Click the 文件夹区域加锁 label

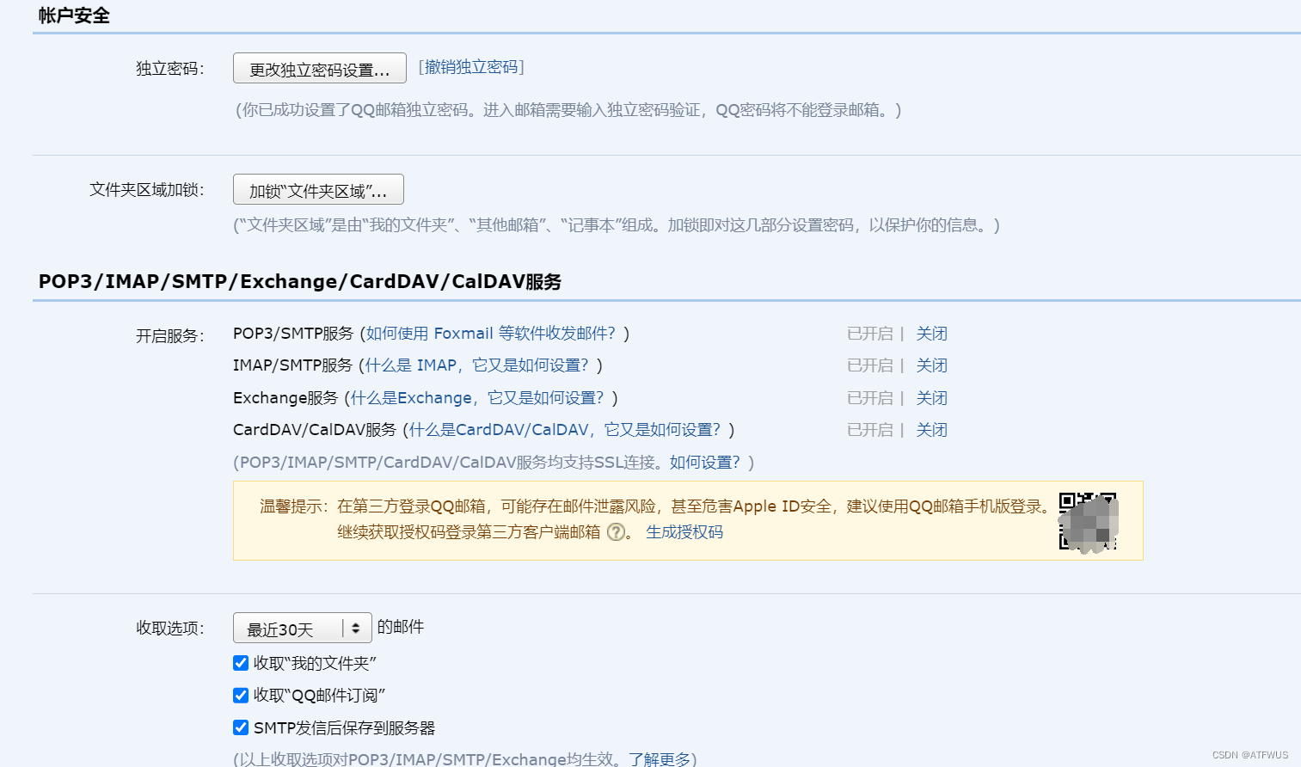pyautogui.click(x=147, y=190)
